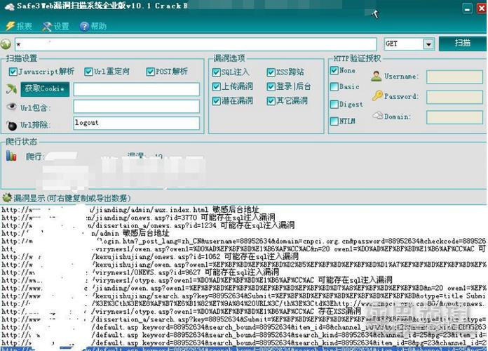Screen dimensions: 488x351
Task: Select result row kexujishujiang/onews.asp?id=1062
Action: [150, 256]
